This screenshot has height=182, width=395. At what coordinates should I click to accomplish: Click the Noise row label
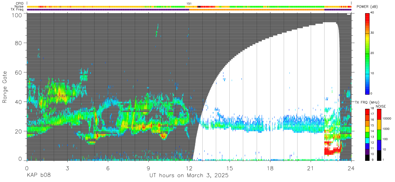point(19,6)
